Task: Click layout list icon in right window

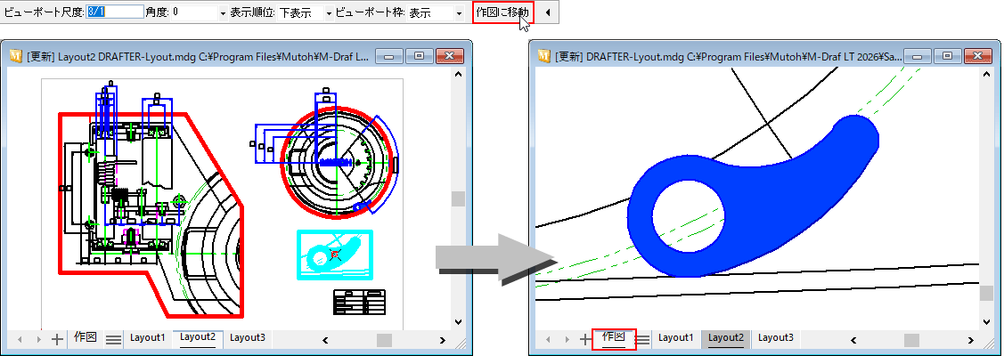Action: [x=641, y=339]
